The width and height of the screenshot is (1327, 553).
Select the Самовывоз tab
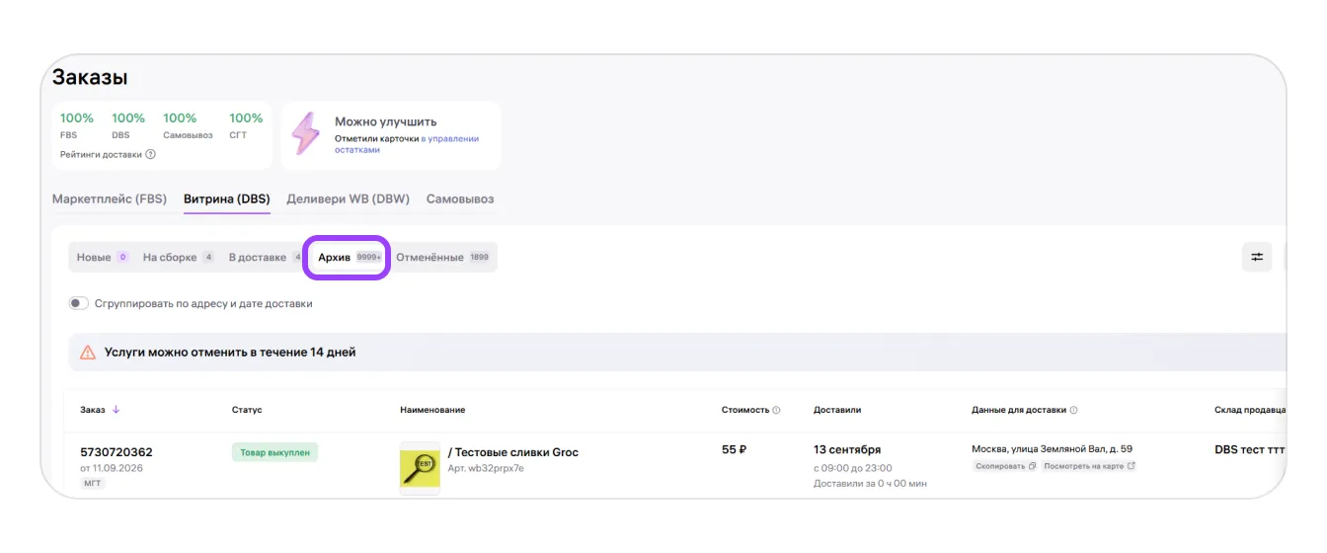click(x=460, y=198)
